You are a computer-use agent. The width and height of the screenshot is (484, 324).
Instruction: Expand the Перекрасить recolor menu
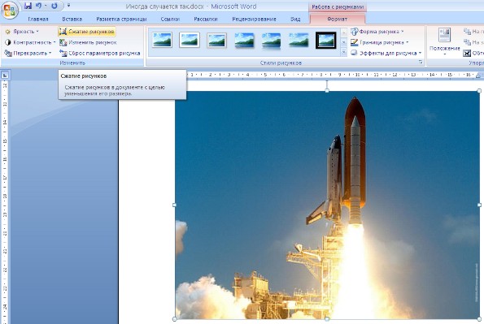(28, 53)
